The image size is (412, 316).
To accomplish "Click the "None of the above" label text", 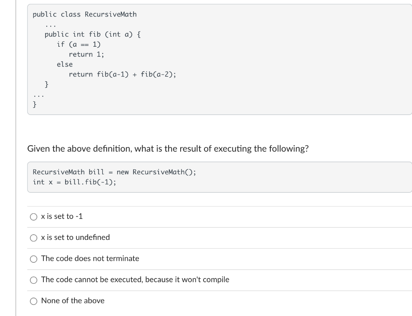I will 73,300.
